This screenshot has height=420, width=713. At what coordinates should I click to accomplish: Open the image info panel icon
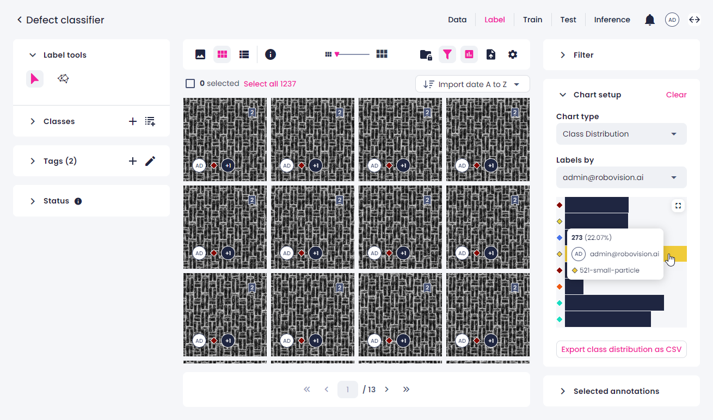tap(271, 54)
